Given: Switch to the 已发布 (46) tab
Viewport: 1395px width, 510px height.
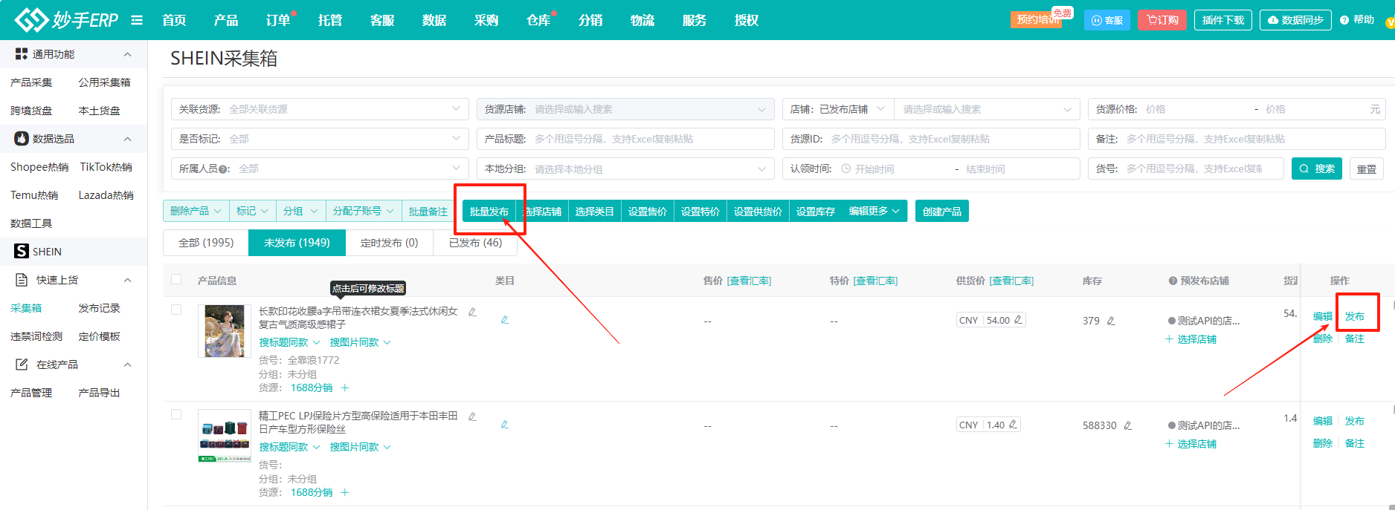Looking at the screenshot, I should pyautogui.click(x=475, y=243).
